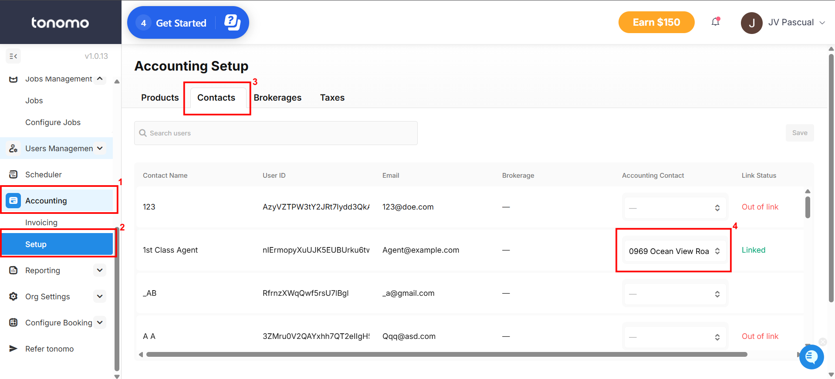This screenshot has height=379, width=835.
Task: Click the User ID column header
Action: point(274,176)
